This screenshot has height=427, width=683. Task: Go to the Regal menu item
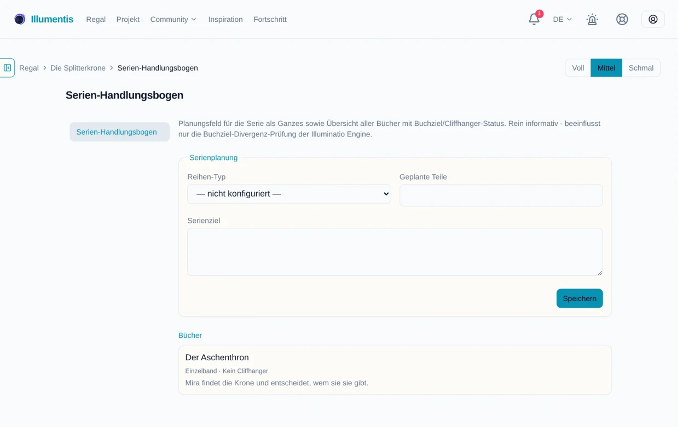click(96, 19)
